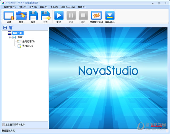Open the 语言(Lang)(A) menu
The height and width of the screenshot is (134, 170).
tap(68, 7)
